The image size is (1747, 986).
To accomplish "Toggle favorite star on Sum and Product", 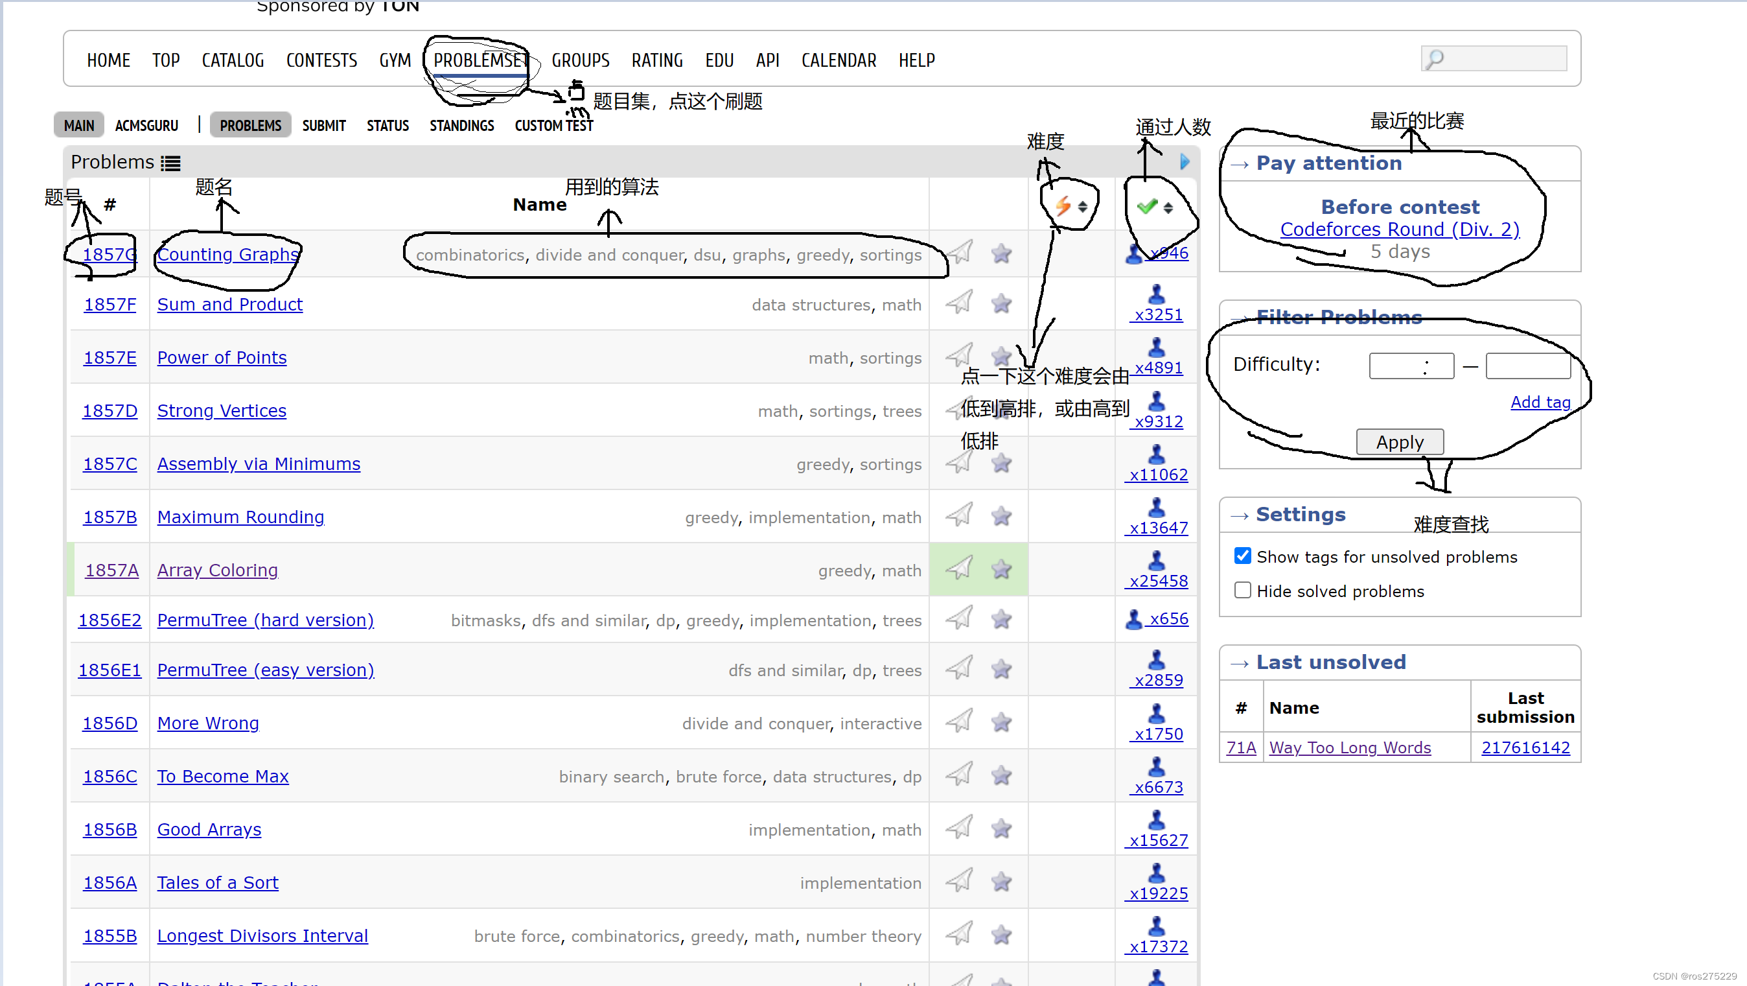I will (1002, 303).
